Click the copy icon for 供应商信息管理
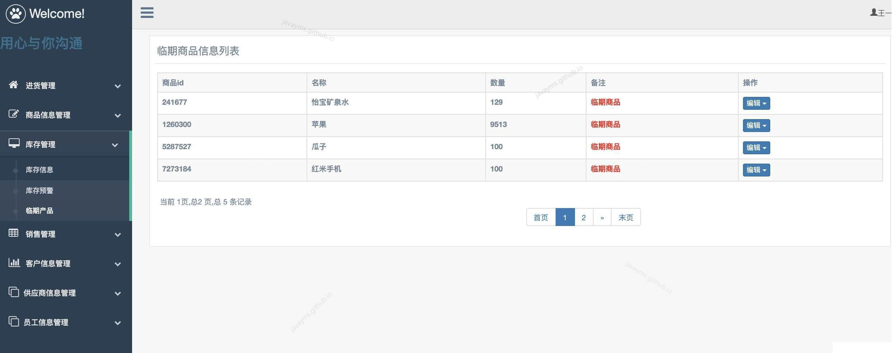This screenshot has height=353, width=893. [14, 292]
